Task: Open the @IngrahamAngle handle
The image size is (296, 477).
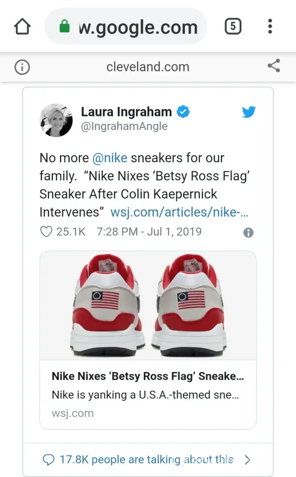Action: [x=124, y=126]
